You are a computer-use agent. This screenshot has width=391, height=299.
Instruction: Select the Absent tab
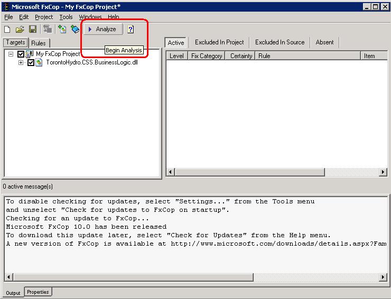pos(324,42)
